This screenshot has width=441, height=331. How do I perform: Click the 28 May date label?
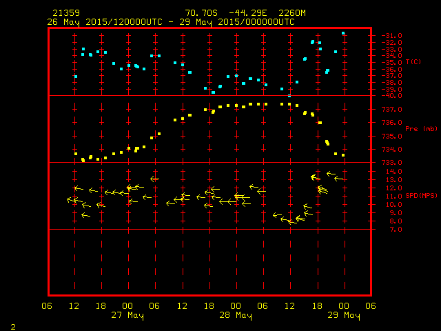tap(236, 315)
